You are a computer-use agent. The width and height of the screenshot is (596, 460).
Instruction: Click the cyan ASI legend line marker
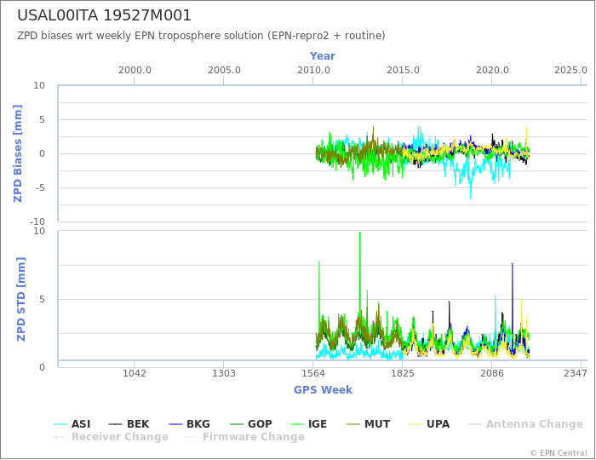tap(60, 424)
